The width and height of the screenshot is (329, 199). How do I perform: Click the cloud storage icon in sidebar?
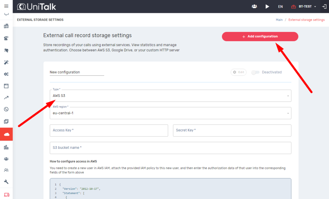coord(6,134)
